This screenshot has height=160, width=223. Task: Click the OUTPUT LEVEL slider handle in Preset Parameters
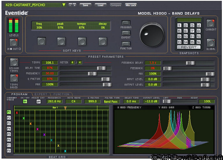(x=205, y=85)
